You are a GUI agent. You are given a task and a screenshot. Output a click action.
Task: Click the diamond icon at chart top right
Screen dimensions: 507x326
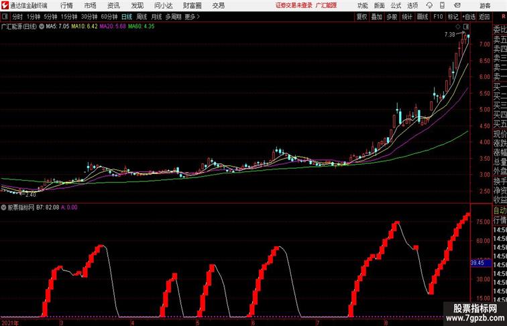coord(458,27)
